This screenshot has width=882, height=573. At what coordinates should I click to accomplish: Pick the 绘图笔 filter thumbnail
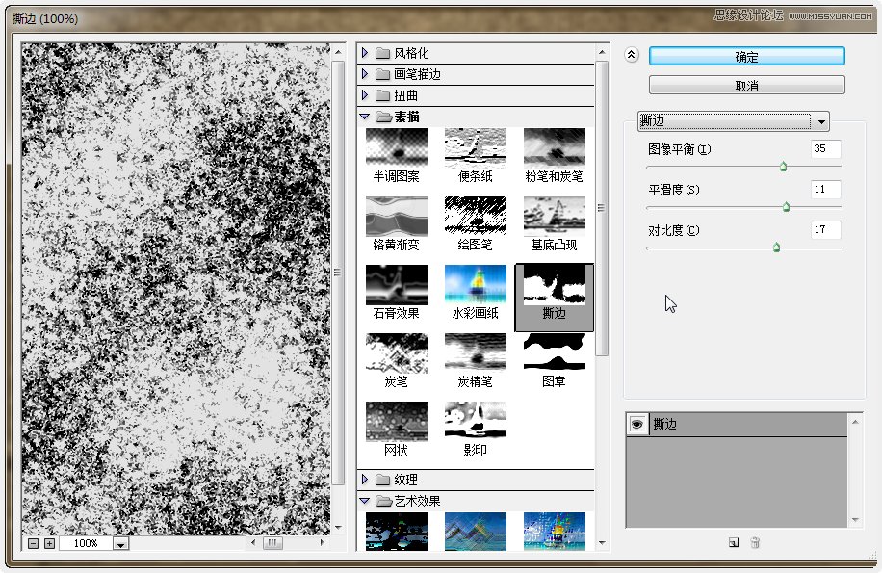(476, 216)
